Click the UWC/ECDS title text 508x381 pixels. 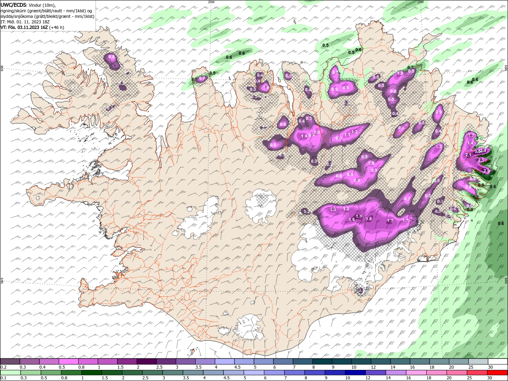[13, 4]
